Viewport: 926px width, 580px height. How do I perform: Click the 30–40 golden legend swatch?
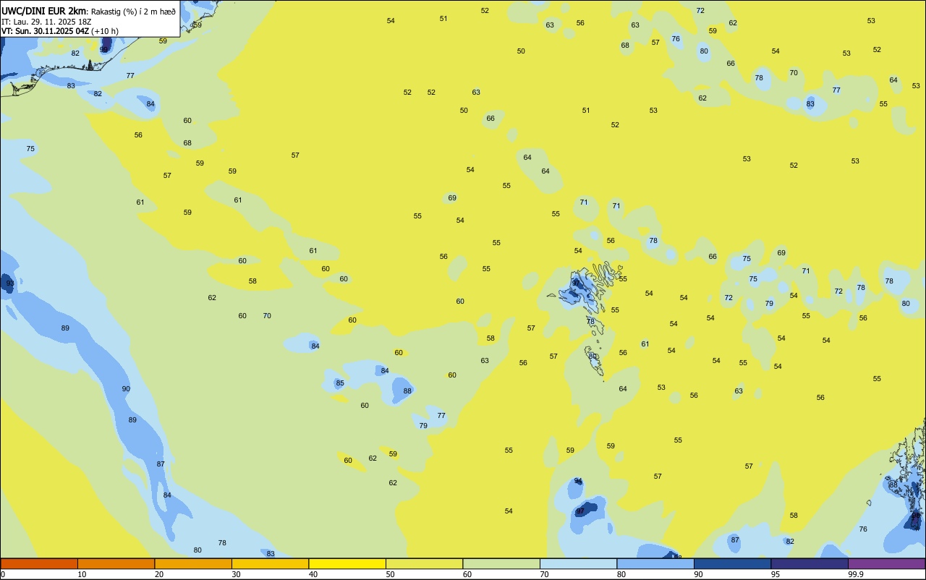click(270, 563)
